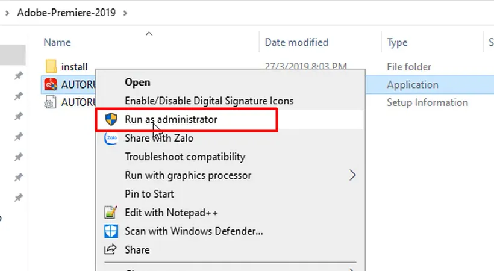Choose Pin to Start
This screenshot has width=494, height=271.
[149, 194]
